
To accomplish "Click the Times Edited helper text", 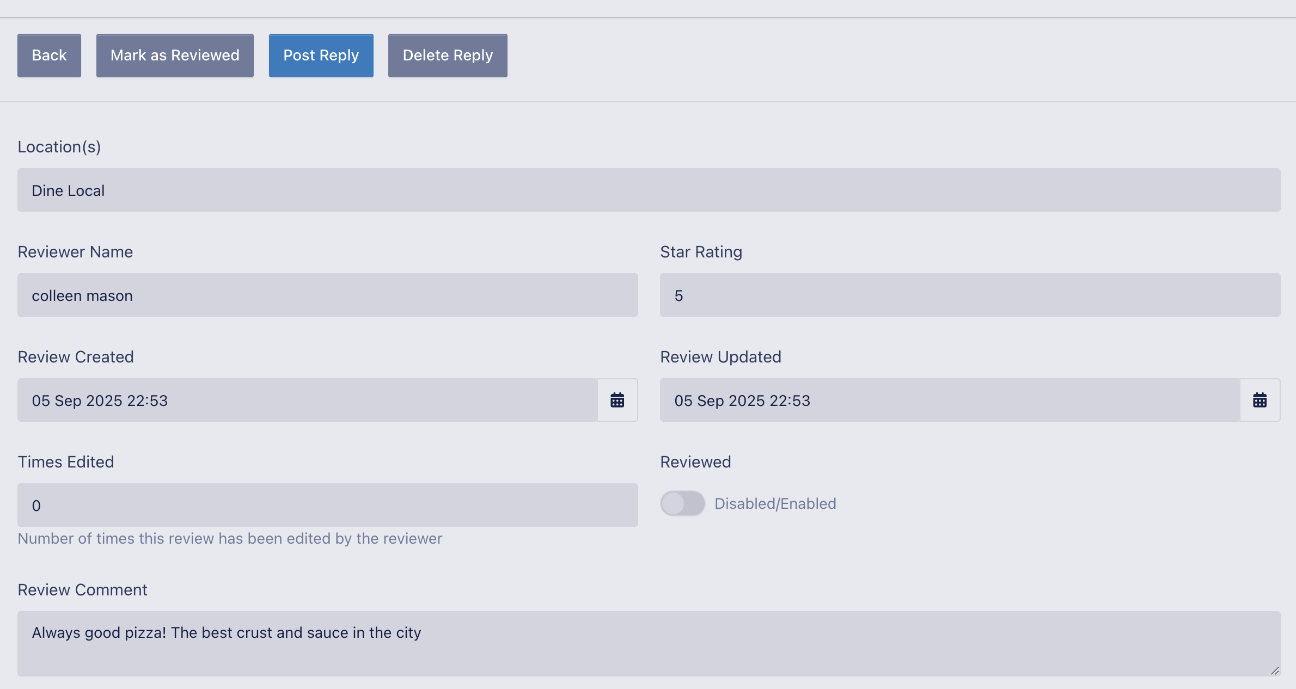I will [230, 538].
